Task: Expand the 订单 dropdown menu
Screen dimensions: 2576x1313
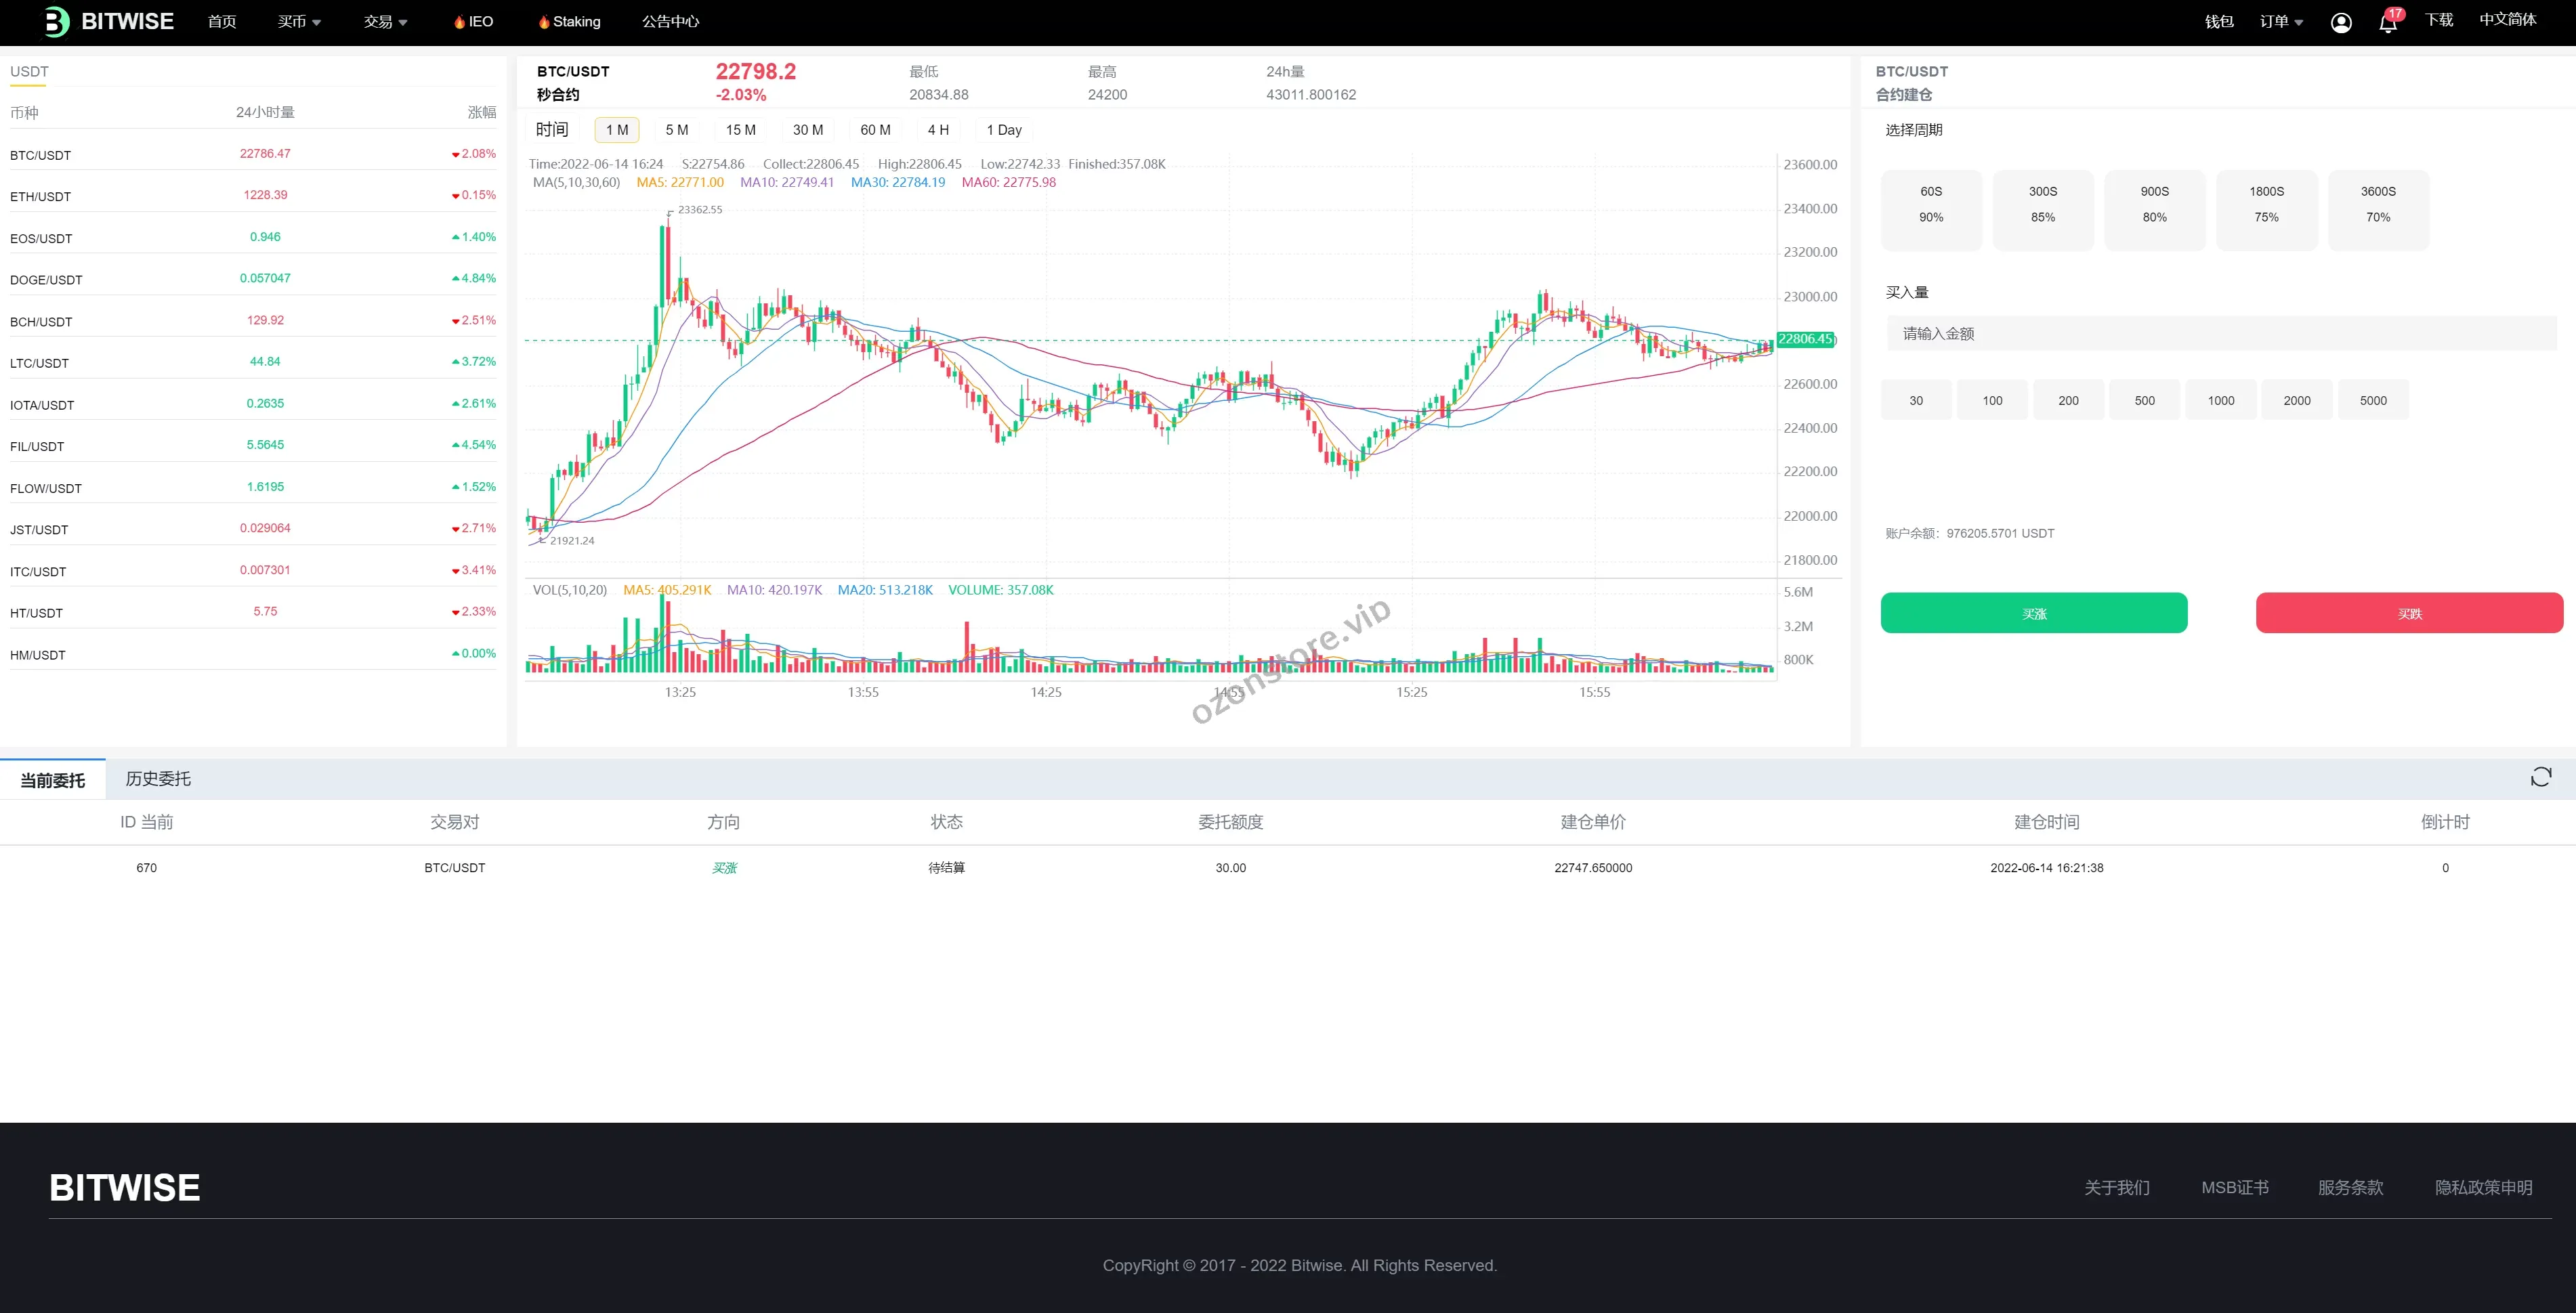Action: (x=2281, y=21)
